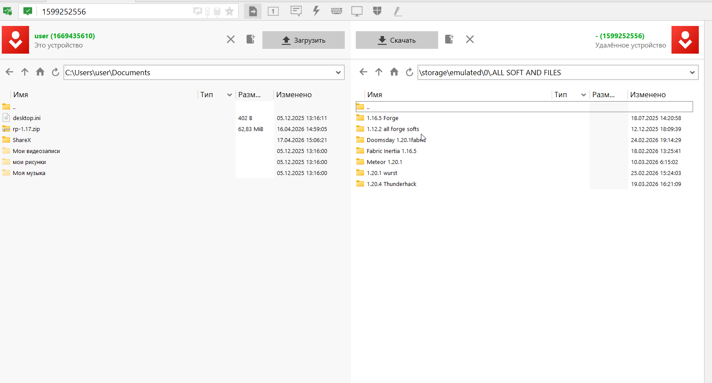Open remote Тип column dropdown arrow
Viewport: 712px width, 383px height.
pyautogui.click(x=583, y=95)
